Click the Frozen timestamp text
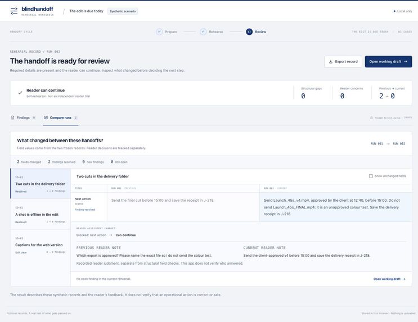 (x=388, y=117)
